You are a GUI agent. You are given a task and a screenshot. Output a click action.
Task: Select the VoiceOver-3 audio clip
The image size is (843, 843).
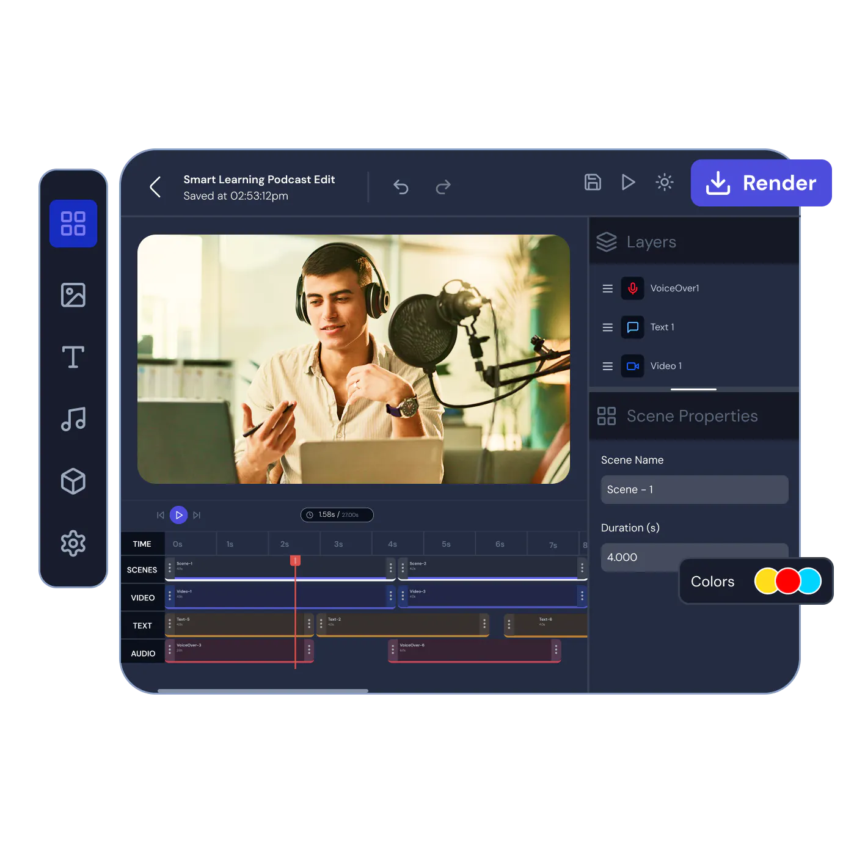239,651
